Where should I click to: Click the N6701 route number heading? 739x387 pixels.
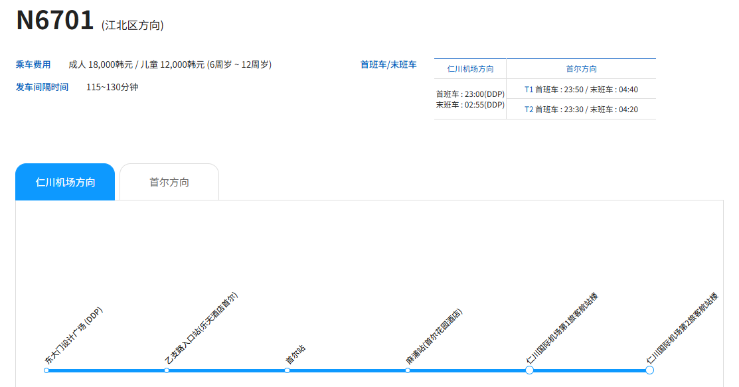tap(55, 21)
